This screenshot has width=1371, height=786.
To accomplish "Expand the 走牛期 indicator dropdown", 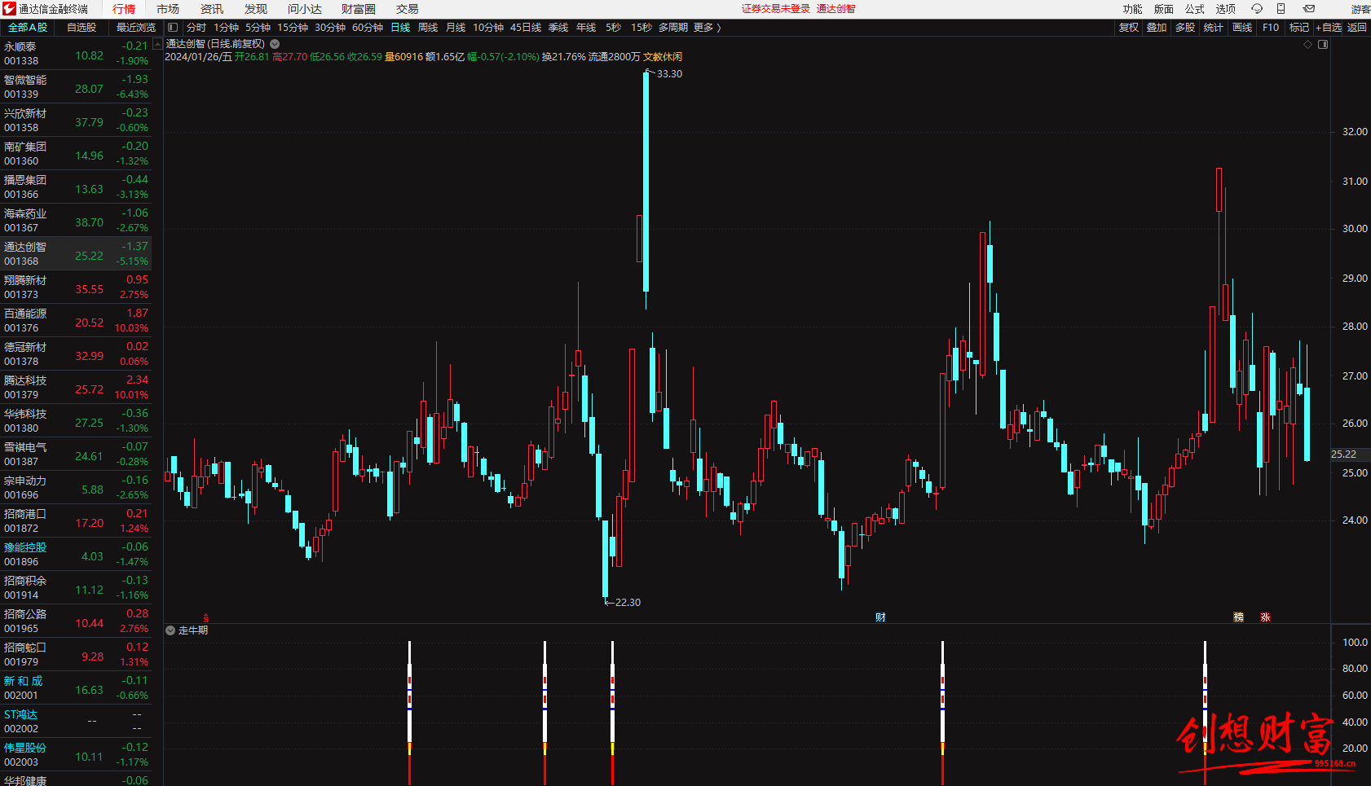I will [x=170, y=630].
